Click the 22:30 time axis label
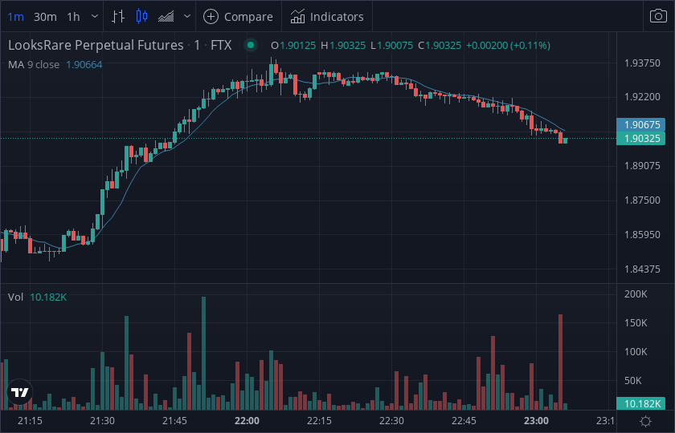675x433 pixels. tap(392, 421)
